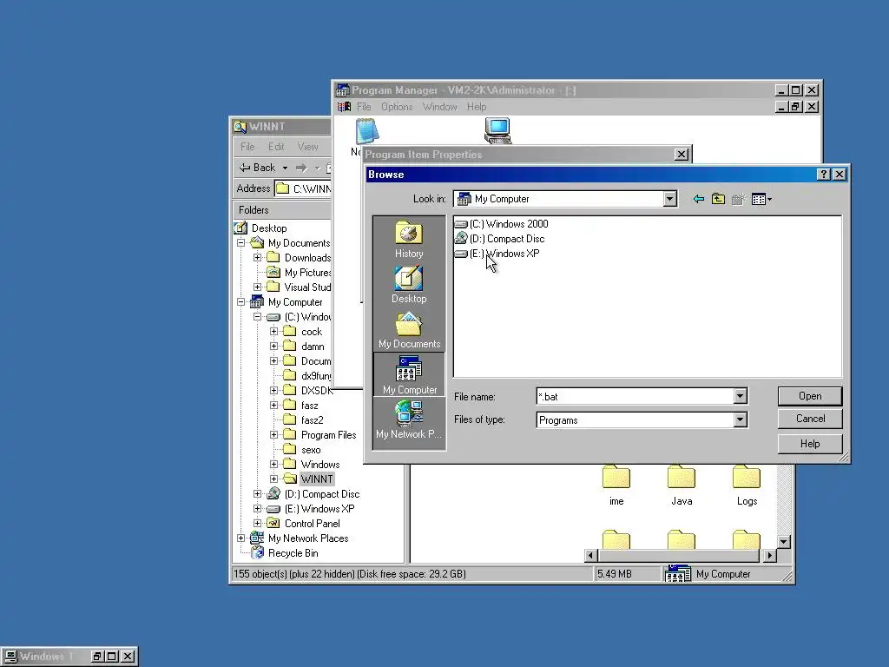This screenshot has width=889, height=667.
Task: Select the Logs folder in WINNT window
Action: 747,485
